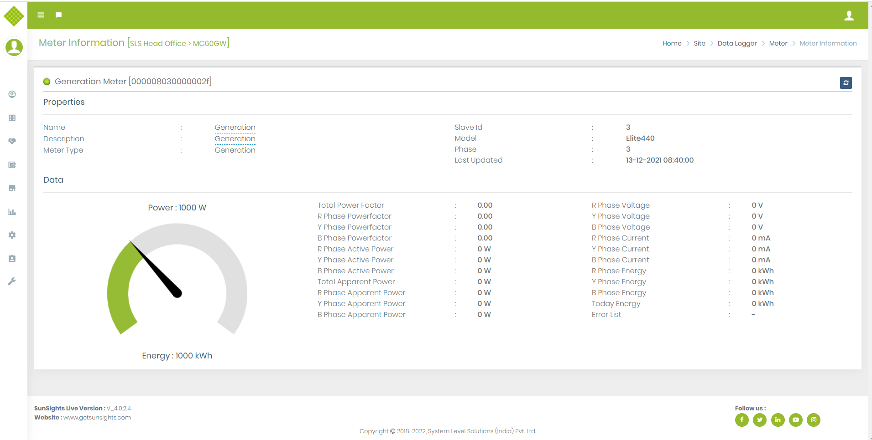Open the user account menu at top right
This screenshot has height=440, width=872.
(x=849, y=15)
